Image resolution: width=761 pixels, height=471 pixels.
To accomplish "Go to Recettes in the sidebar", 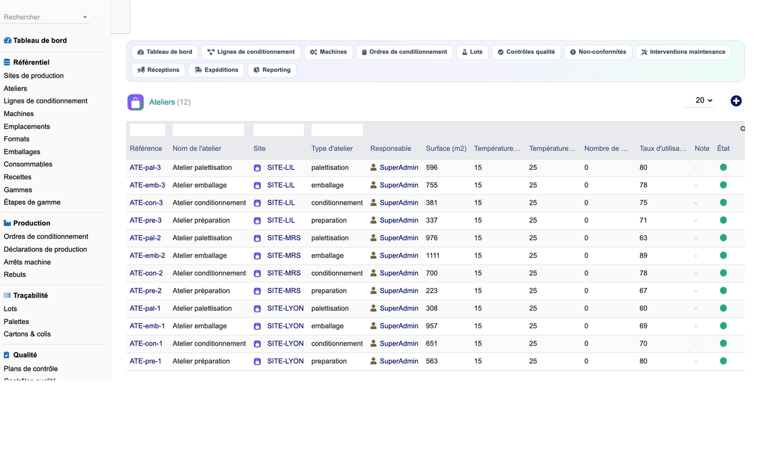I will pyautogui.click(x=18, y=177).
